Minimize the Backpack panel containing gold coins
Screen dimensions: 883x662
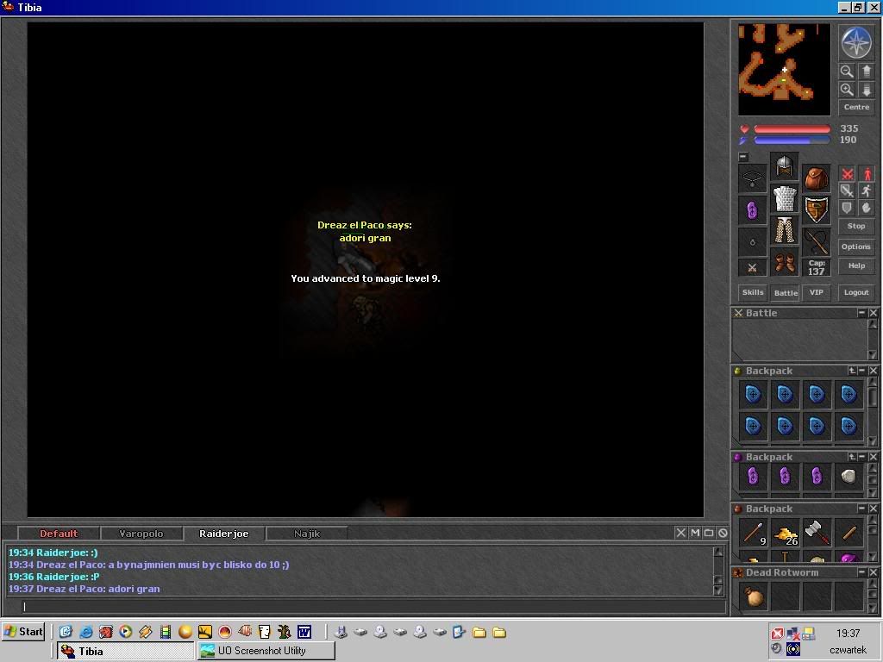[861, 509]
